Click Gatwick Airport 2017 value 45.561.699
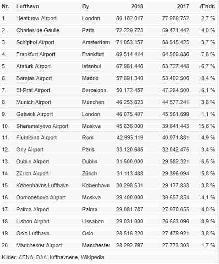The height and width of the screenshot is (264, 219). (x=175, y=114)
